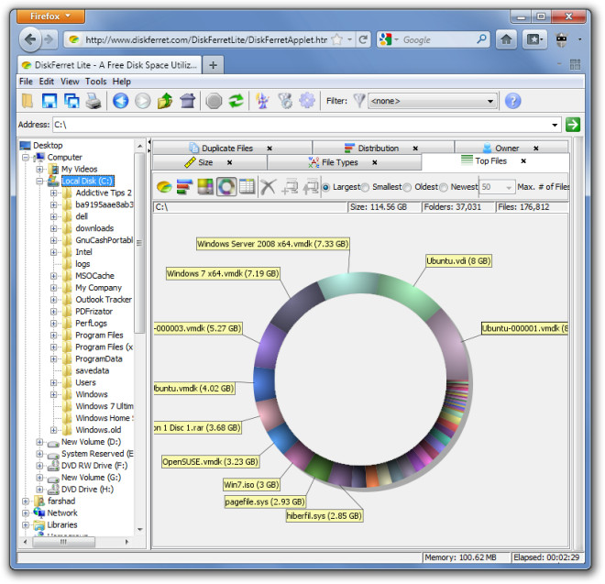
Task: Click the delete X icon in chart toolbar
Action: click(x=269, y=187)
